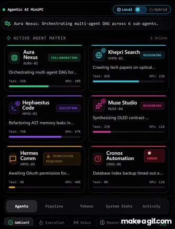The height and width of the screenshot is (229, 175).
Task: Click the Cronos Automation clock icon
Action: pyautogui.click(x=98, y=158)
